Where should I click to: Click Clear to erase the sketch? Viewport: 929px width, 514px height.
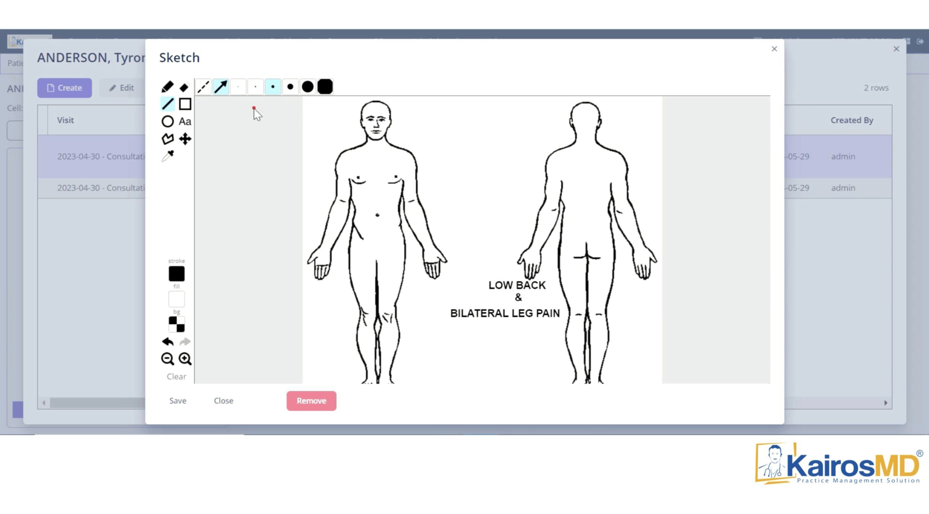coord(176,376)
